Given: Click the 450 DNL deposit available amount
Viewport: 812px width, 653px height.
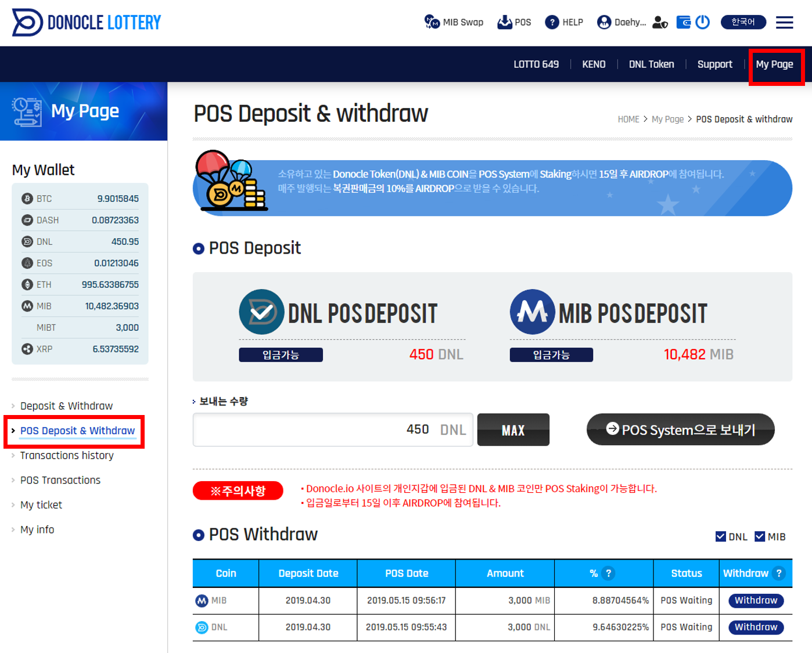Looking at the screenshot, I should [436, 355].
